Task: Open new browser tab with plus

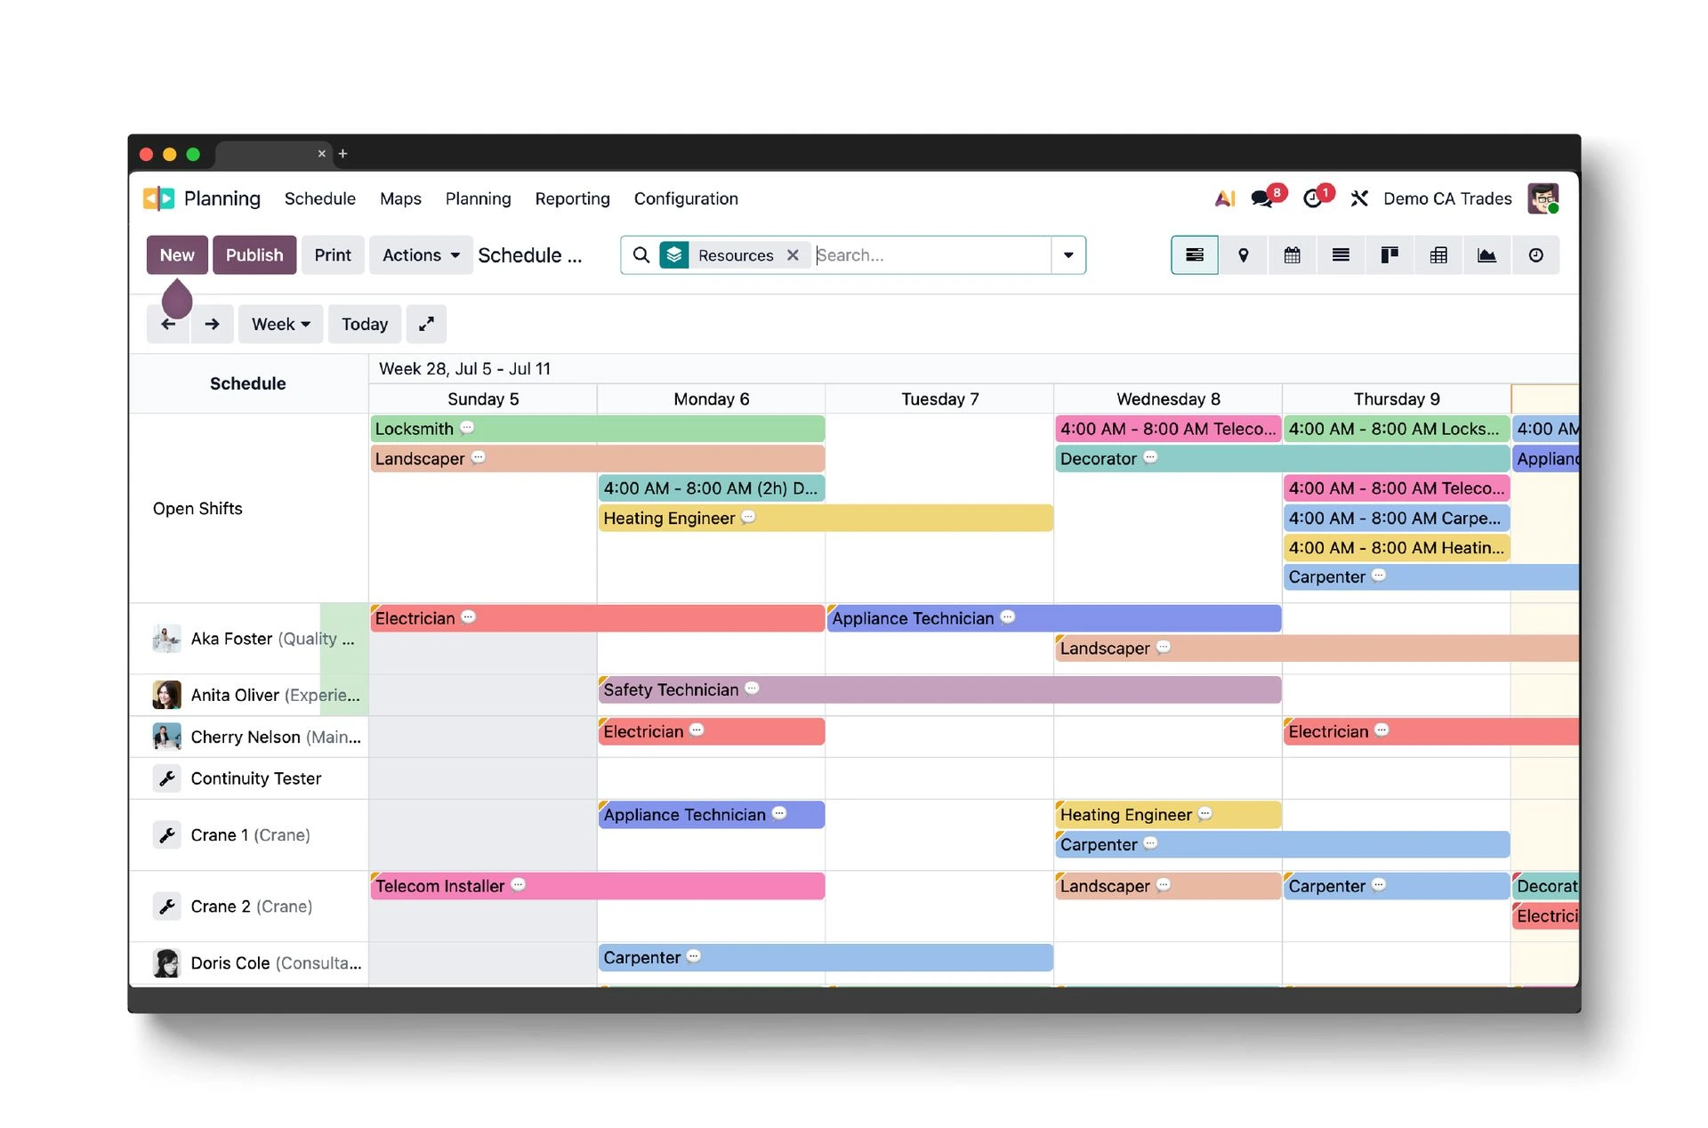Action: [x=342, y=154]
